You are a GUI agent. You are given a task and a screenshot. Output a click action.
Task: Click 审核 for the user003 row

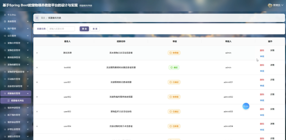click(x=262, y=115)
